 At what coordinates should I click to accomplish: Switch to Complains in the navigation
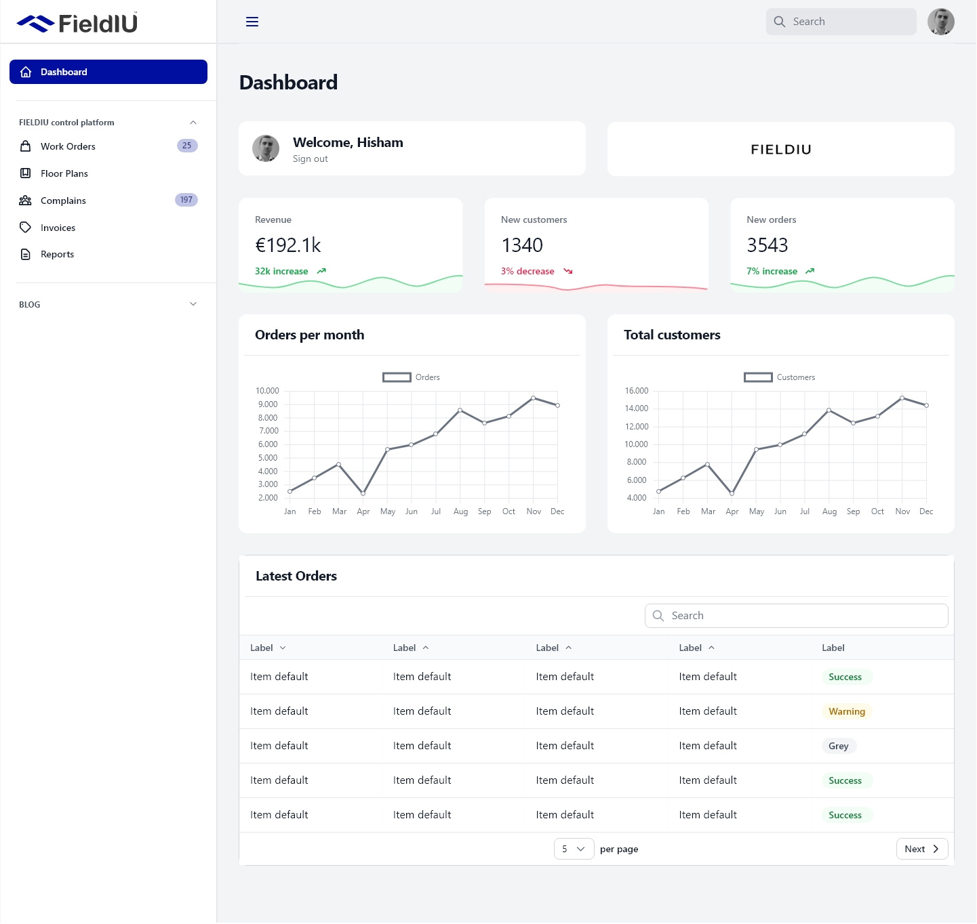pyautogui.click(x=62, y=200)
